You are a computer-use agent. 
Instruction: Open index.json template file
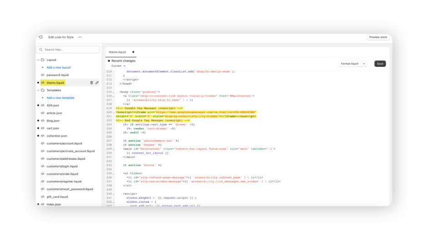pos(54,204)
